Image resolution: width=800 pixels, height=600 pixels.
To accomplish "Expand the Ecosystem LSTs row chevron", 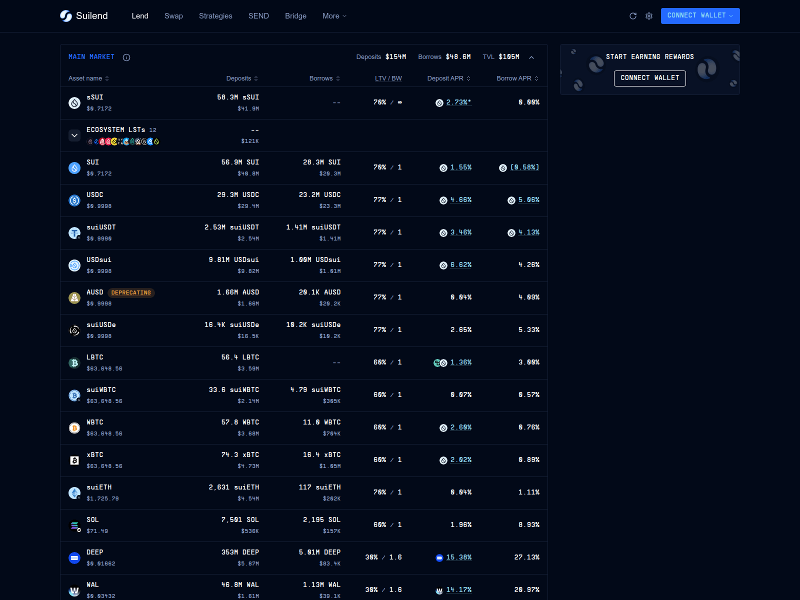I will click(74, 135).
